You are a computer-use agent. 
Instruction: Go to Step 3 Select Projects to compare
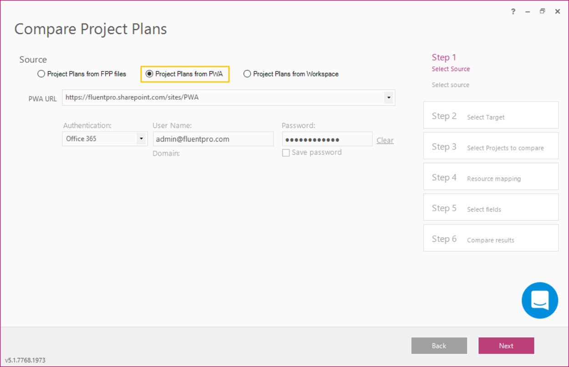pos(491,146)
